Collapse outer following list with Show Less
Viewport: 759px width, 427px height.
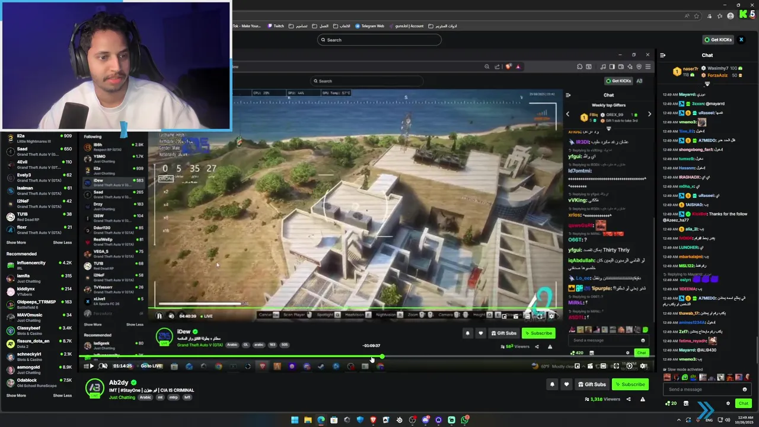point(62,243)
